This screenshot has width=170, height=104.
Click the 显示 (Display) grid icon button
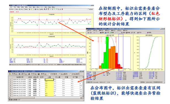pyautogui.click(x=19, y=74)
